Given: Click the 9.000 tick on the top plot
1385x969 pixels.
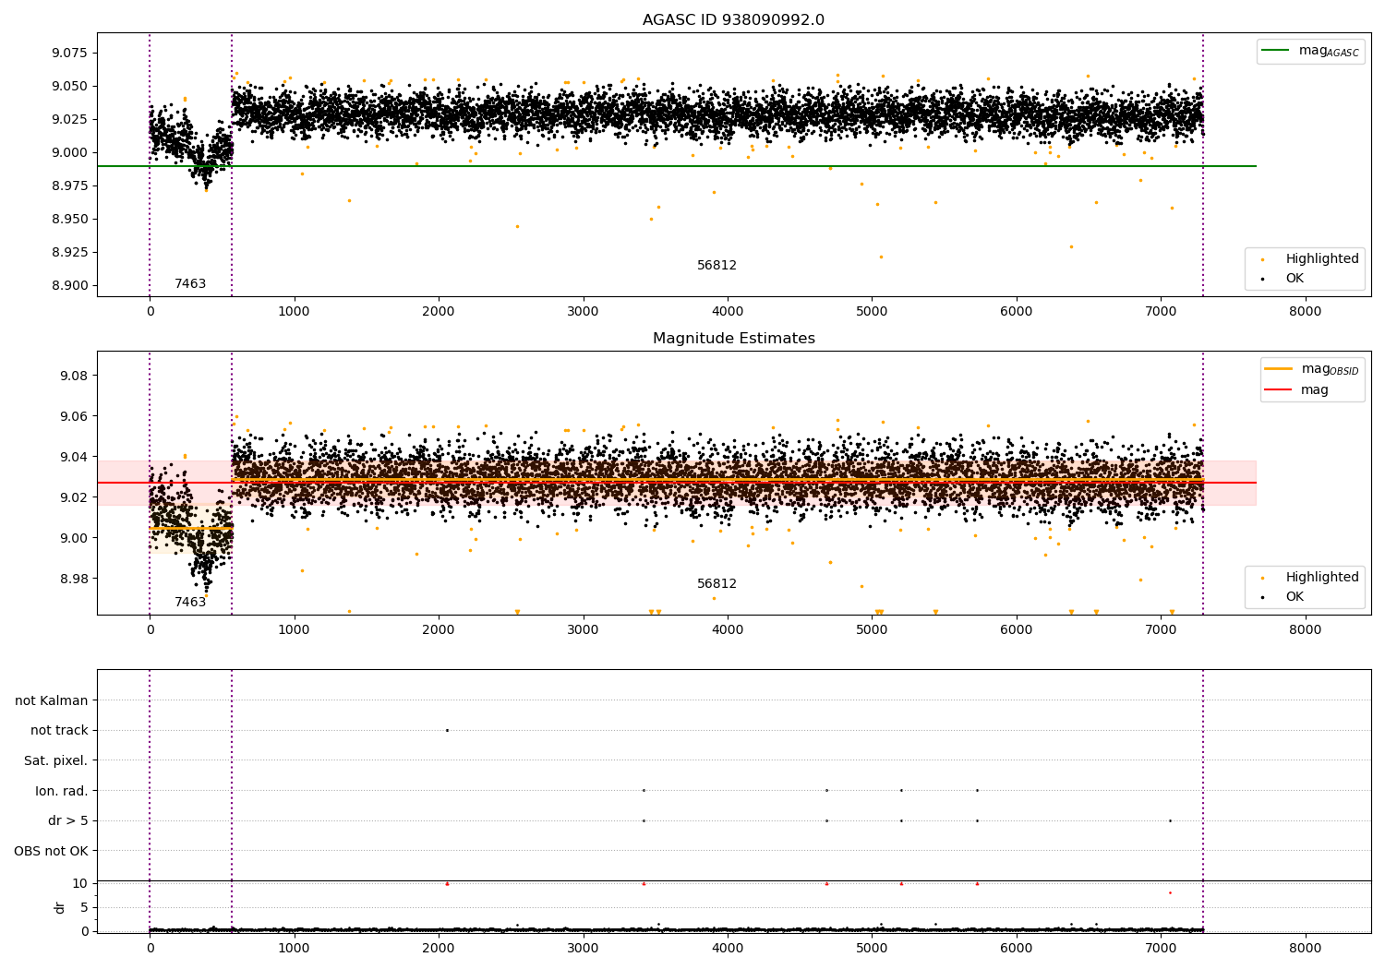Looking at the screenshot, I should [x=69, y=152].
